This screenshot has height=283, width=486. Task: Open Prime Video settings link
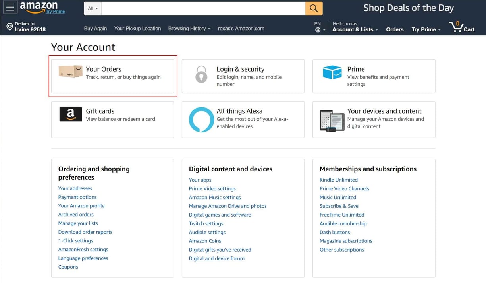[212, 189]
